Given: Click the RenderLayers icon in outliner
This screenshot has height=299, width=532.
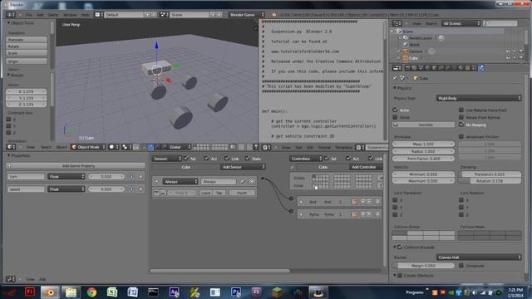Looking at the screenshot, I should coord(406,38).
